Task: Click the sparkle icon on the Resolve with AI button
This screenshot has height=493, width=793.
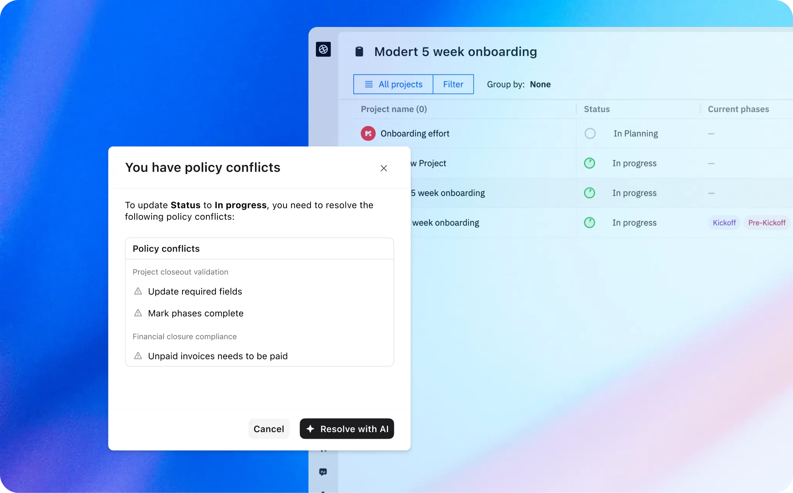Action: (x=310, y=429)
